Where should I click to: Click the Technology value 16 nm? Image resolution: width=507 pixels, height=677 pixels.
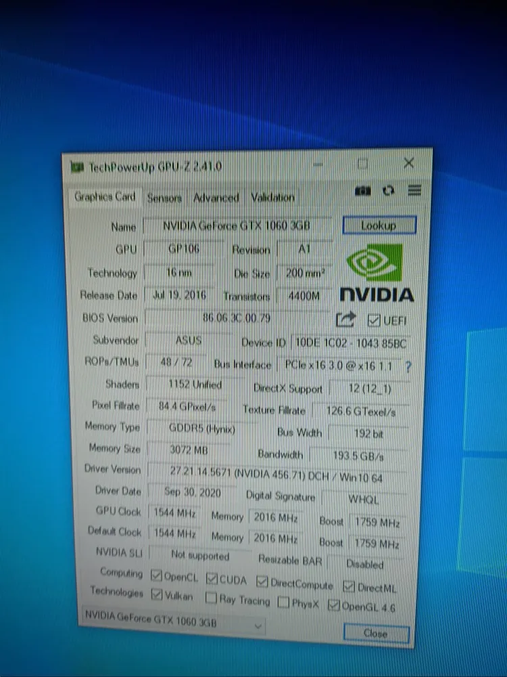point(179,272)
